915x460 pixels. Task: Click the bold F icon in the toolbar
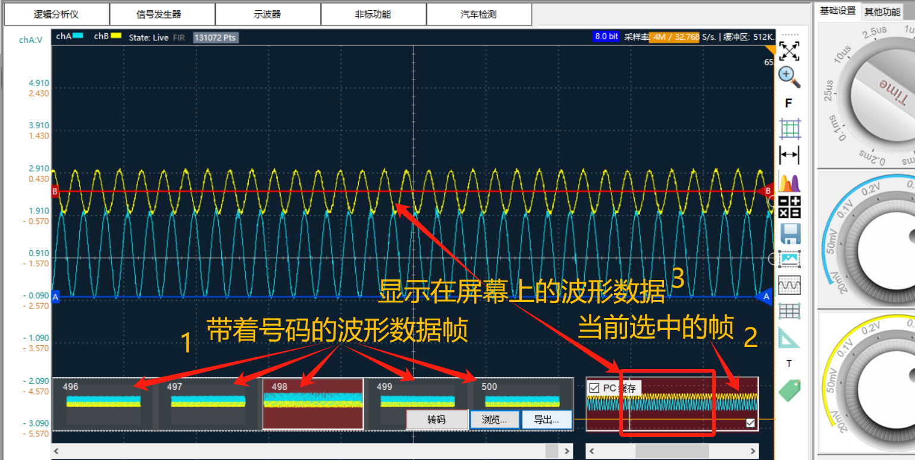pos(789,103)
